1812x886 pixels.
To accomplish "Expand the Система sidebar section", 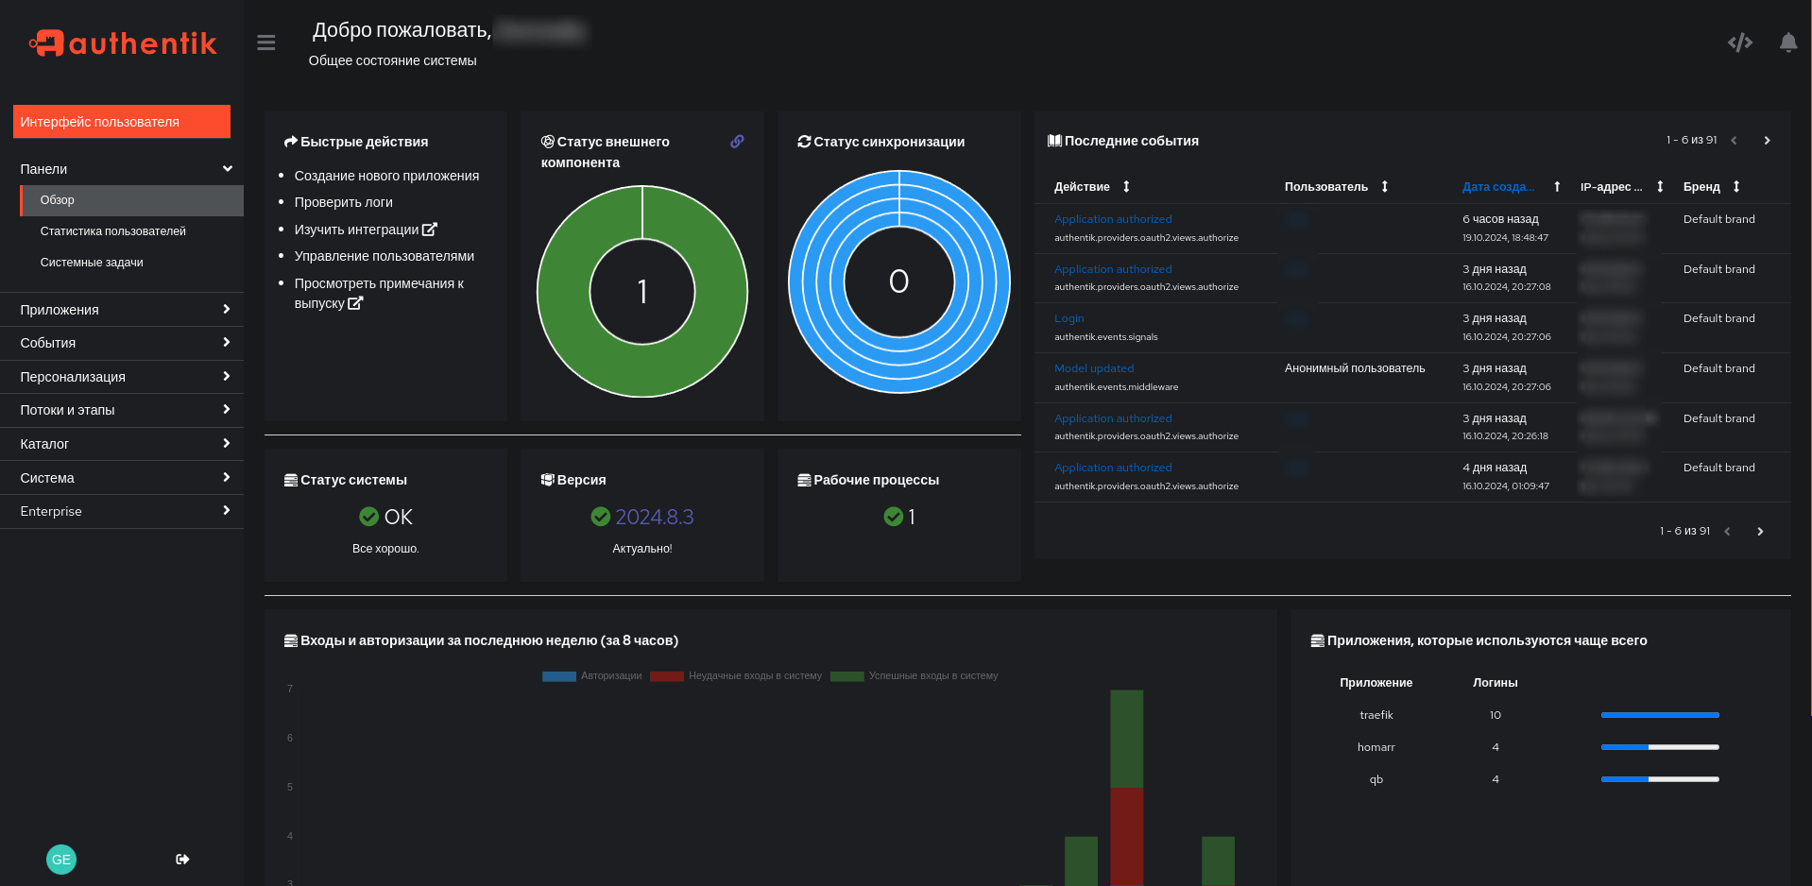I will (x=122, y=478).
